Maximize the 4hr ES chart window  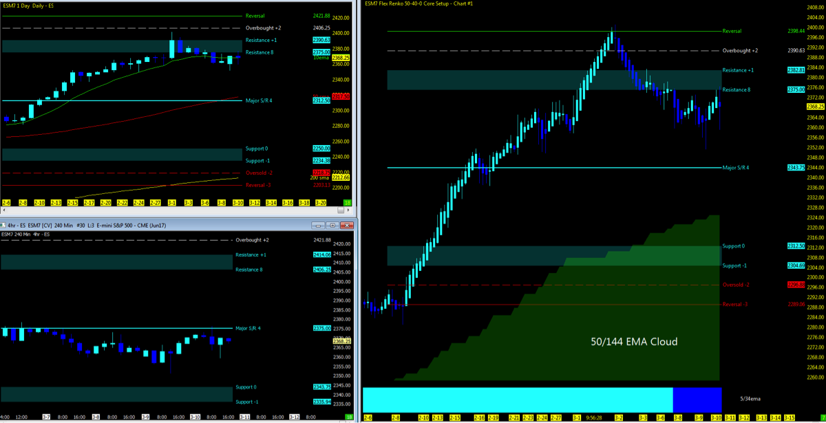click(x=332, y=225)
